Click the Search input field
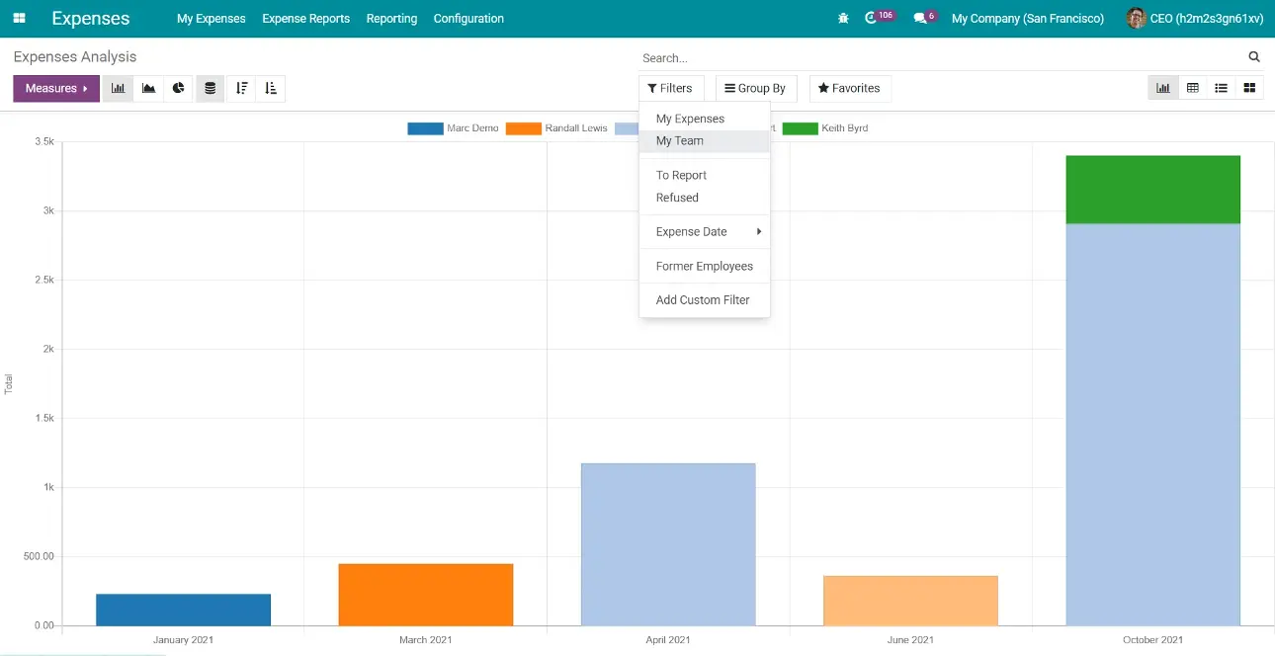Screen dimensions: 1275x656 point(939,58)
